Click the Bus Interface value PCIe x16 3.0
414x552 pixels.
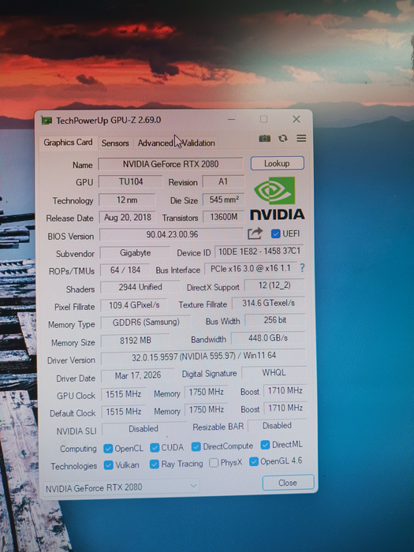(x=251, y=269)
